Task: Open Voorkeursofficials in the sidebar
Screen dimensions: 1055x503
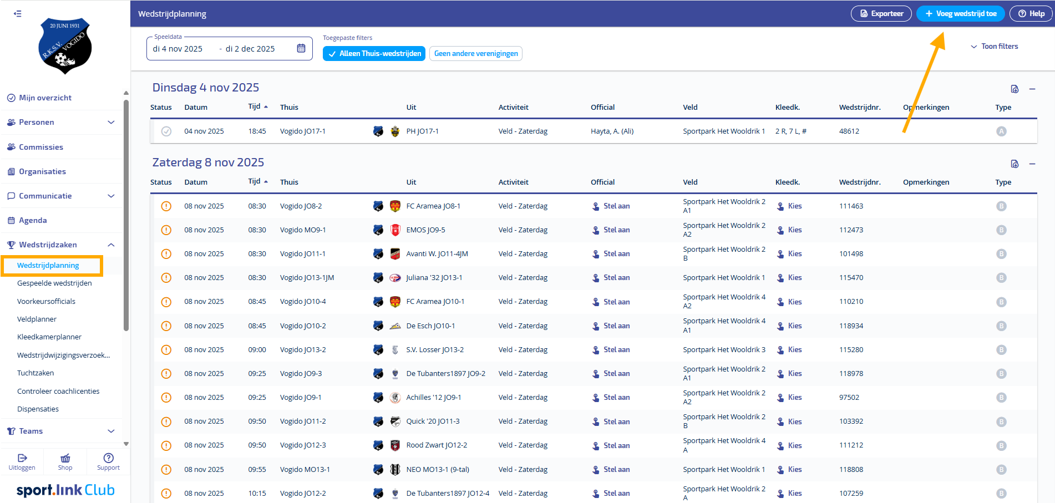Action: click(x=46, y=302)
